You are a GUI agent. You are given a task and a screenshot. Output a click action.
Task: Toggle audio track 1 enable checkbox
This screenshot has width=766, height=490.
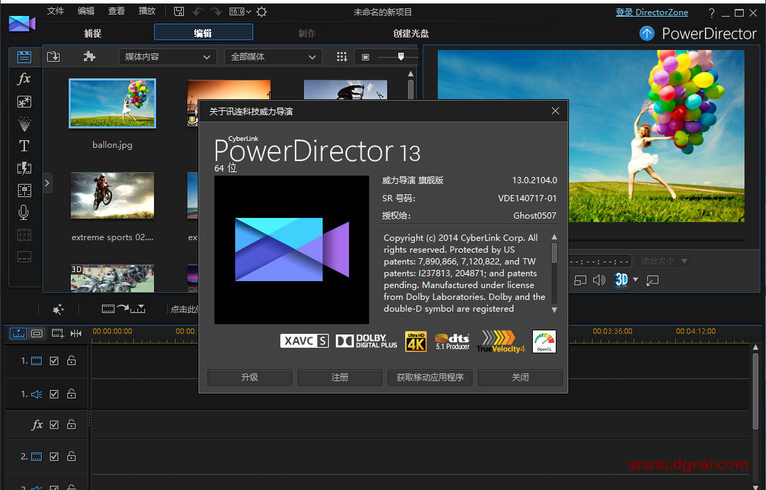click(x=54, y=394)
